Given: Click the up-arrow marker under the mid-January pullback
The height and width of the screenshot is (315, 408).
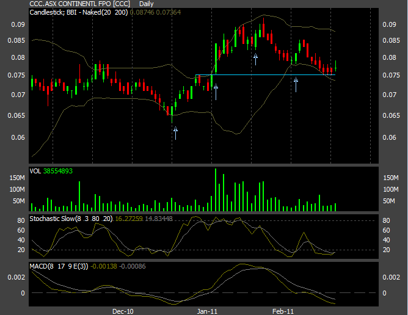Looking at the screenshot, I should 255,59.
